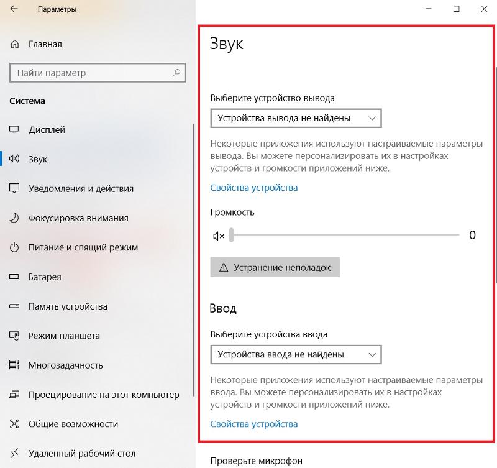
Task: Click Устранение неполадок button
Action: [275, 267]
